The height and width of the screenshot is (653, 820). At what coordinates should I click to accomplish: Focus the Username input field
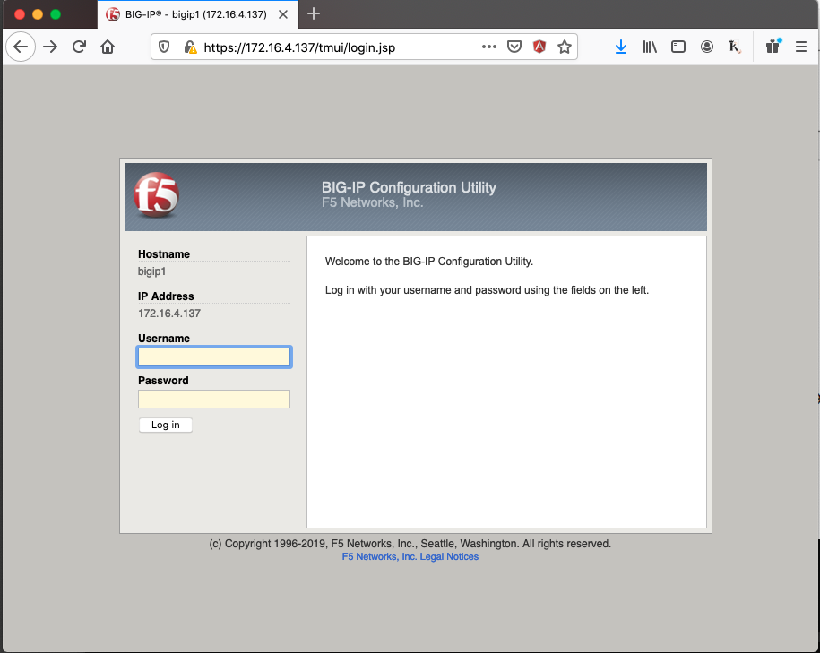(x=214, y=357)
